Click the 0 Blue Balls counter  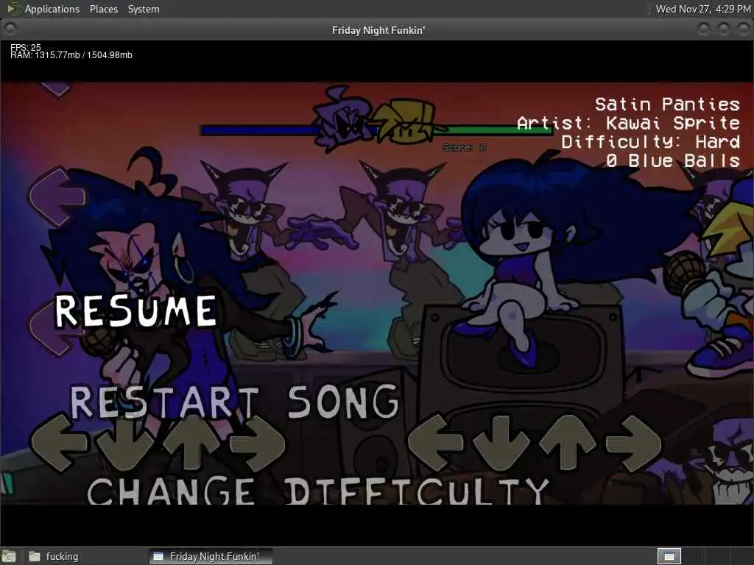(673, 160)
